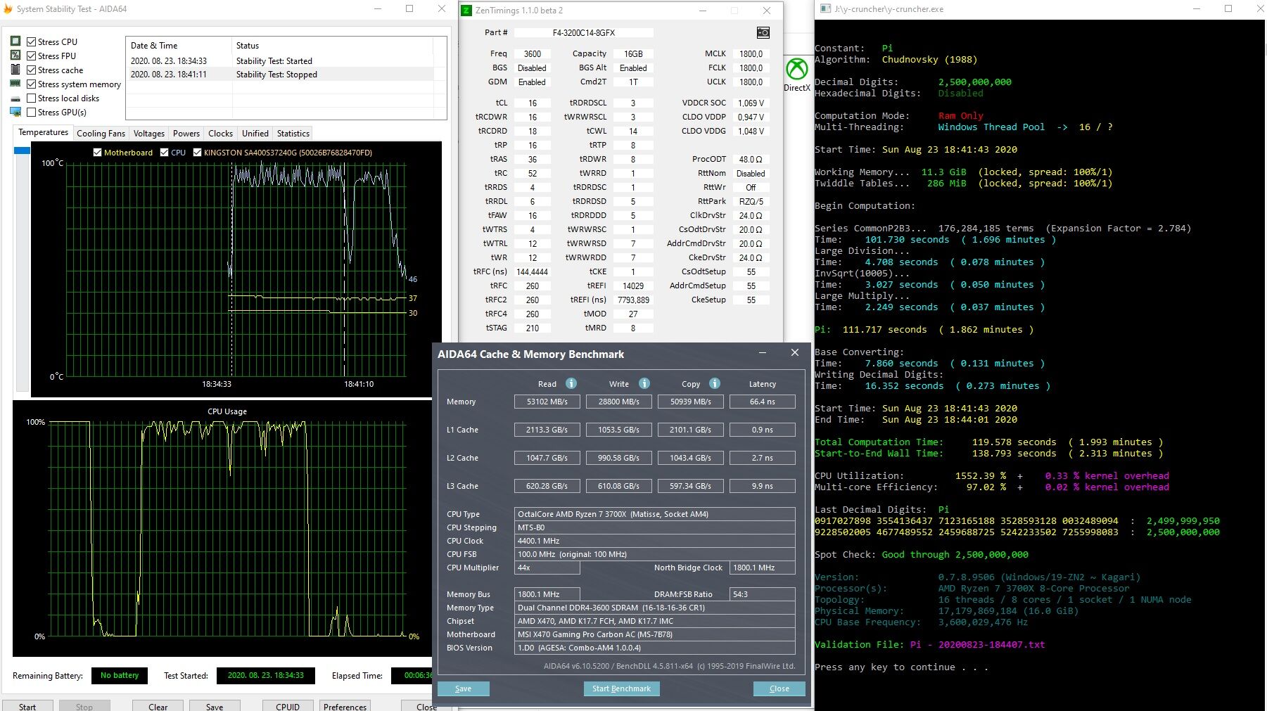The height and width of the screenshot is (711, 1267).
Task: Click the ZenTimings screenshot camera icon
Action: coord(763,32)
